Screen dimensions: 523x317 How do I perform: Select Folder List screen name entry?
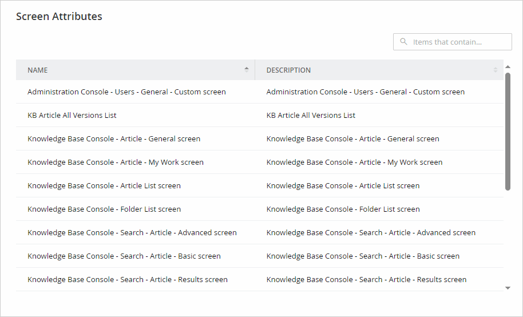[104, 209]
